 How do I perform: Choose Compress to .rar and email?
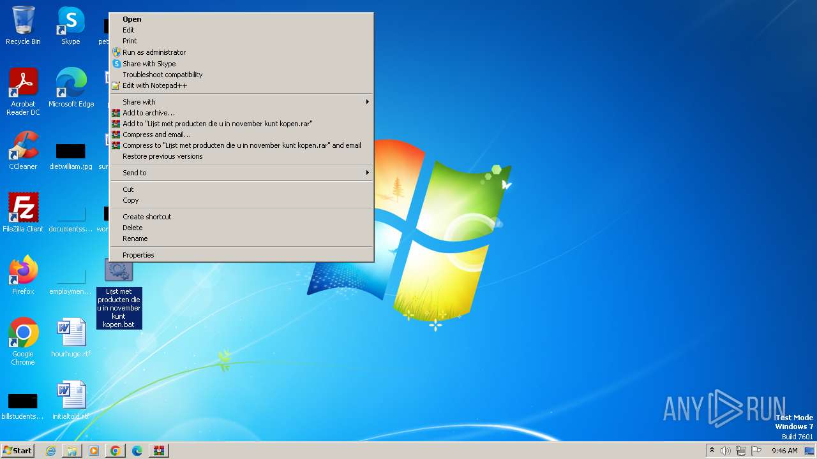tap(241, 145)
